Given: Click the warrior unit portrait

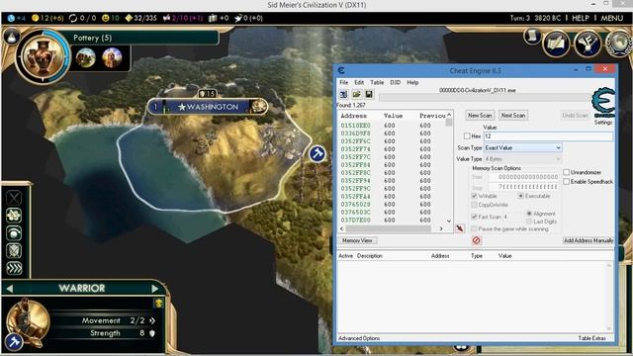Looking at the screenshot, I should point(29,322).
